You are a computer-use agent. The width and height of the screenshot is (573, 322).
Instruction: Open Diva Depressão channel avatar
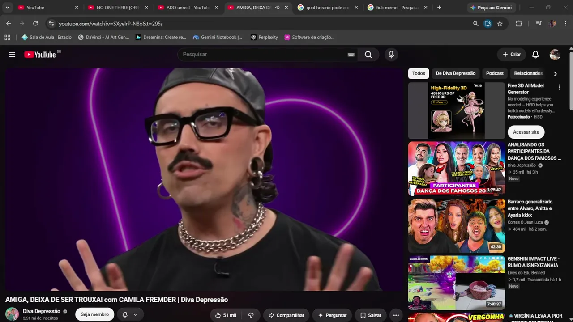click(x=12, y=314)
